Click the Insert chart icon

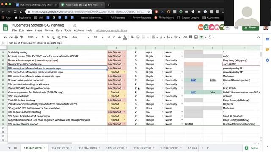pos(196,37)
